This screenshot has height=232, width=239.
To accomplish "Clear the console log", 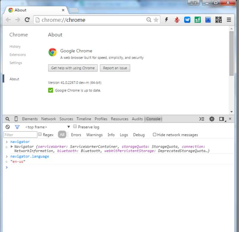I will [8, 127].
